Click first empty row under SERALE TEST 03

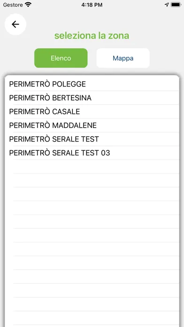tap(92, 167)
